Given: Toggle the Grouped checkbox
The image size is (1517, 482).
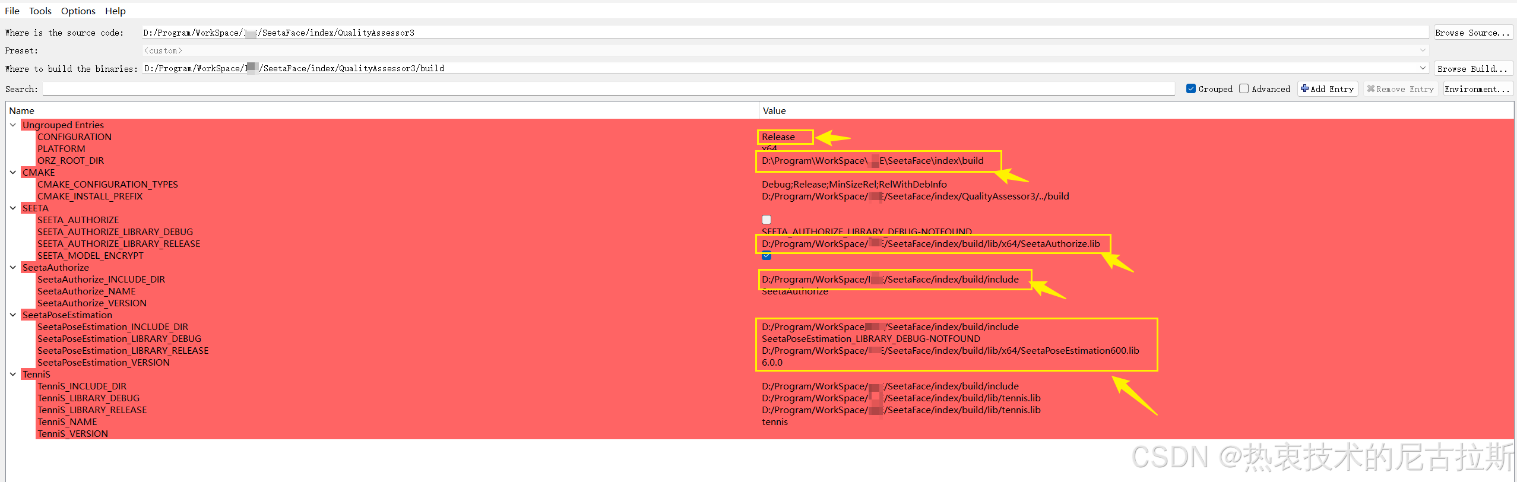Looking at the screenshot, I should (1190, 89).
